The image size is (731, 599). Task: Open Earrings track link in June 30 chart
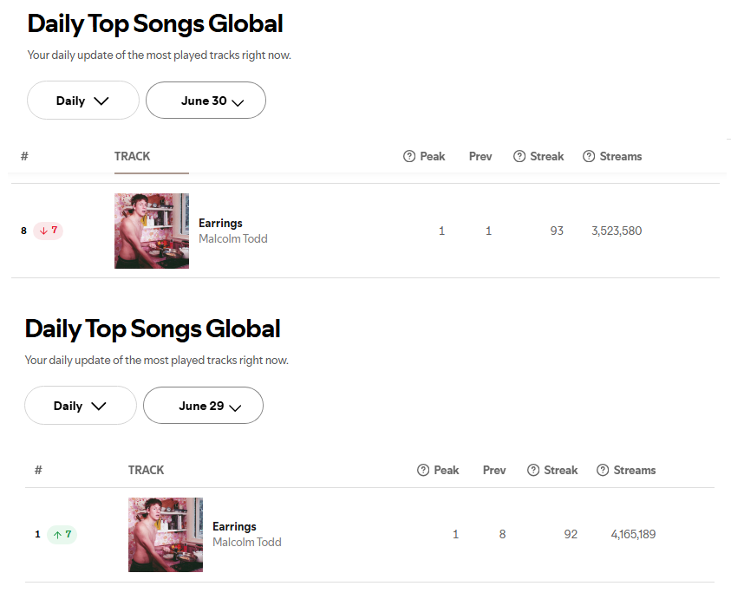pos(220,223)
